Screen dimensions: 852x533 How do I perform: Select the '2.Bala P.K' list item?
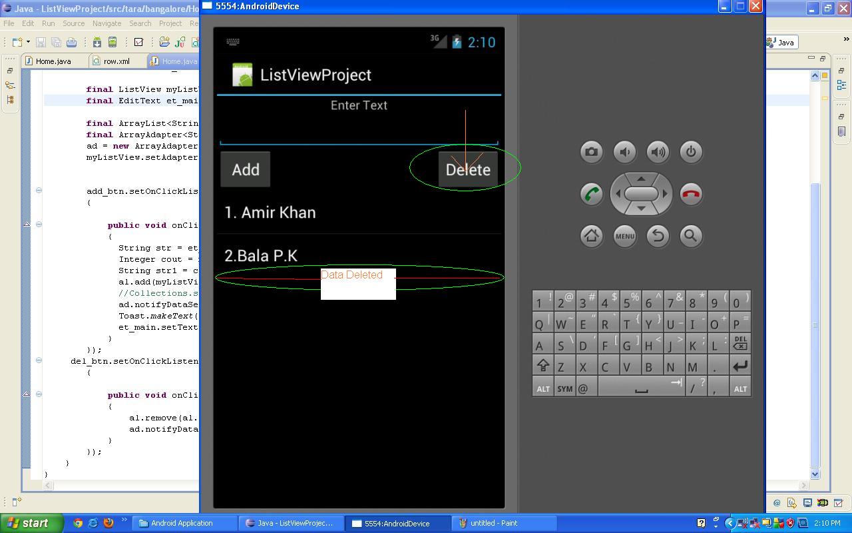(x=359, y=256)
